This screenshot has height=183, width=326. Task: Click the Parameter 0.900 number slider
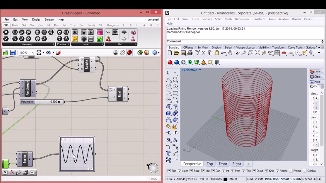point(42,102)
